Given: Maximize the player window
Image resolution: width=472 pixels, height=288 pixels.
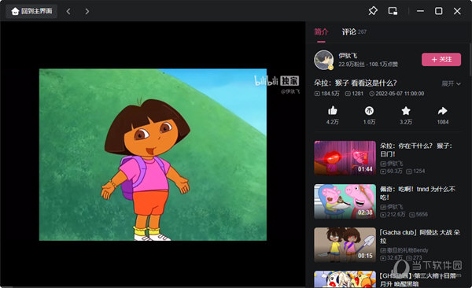Looking at the screenshot, I should tap(439, 11).
